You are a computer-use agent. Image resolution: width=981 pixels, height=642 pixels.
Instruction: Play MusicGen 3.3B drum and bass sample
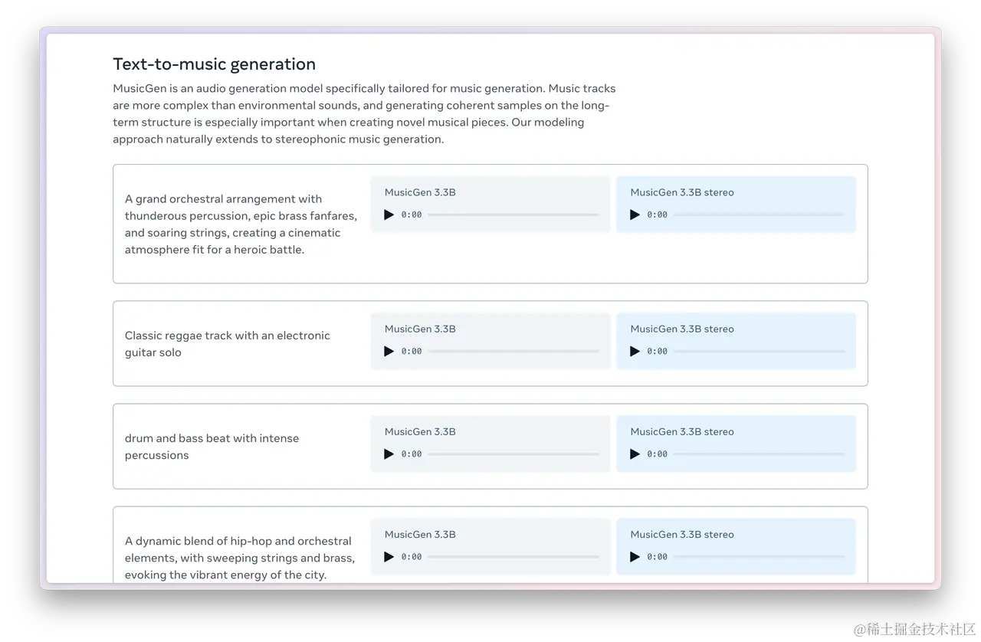click(x=389, y=454)
